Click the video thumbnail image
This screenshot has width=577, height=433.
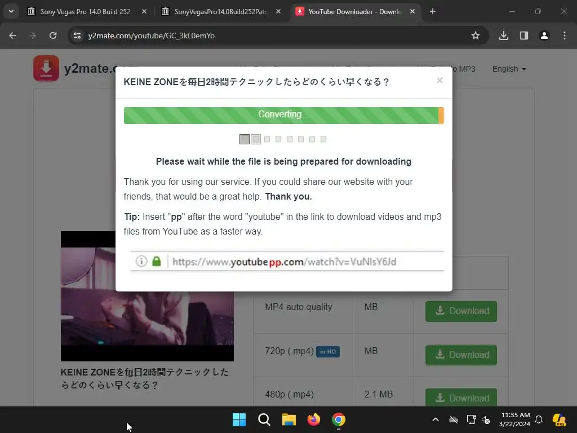point(147,296)
